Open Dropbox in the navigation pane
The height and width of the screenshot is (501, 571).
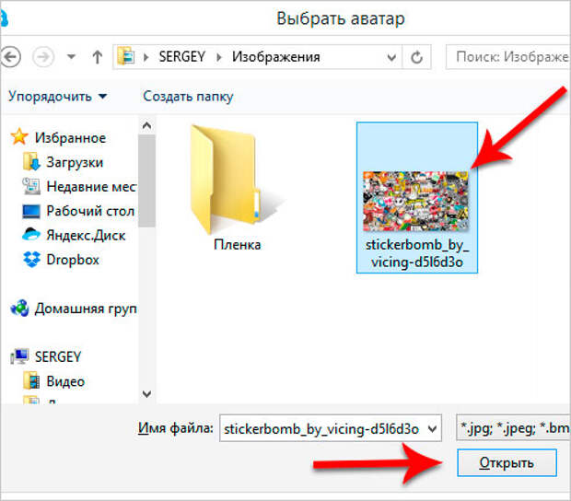pos(73,260)
